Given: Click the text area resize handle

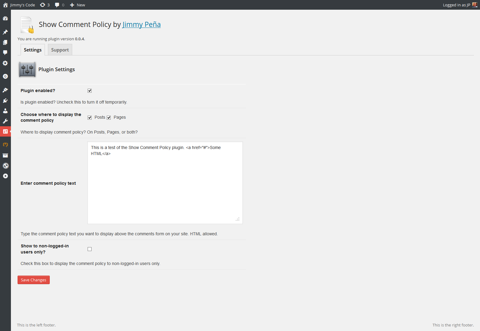Looking at the screenshot, I should 238,219.
